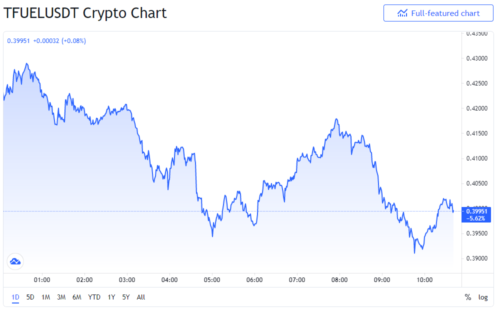Select the 5D time range tab
Viewport: 496px width, 311px height.
pos(30,297)
